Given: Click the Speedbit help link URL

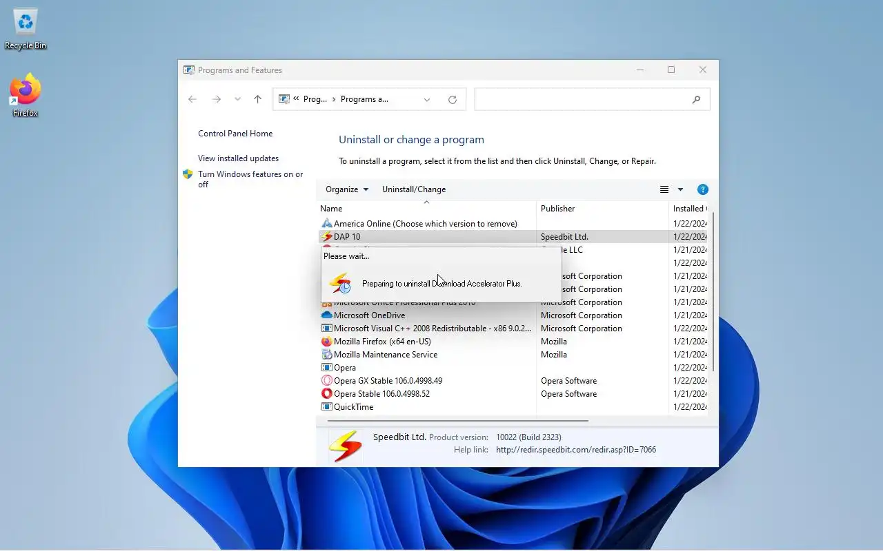Looking at the screenshot, I should pos(576,450).
